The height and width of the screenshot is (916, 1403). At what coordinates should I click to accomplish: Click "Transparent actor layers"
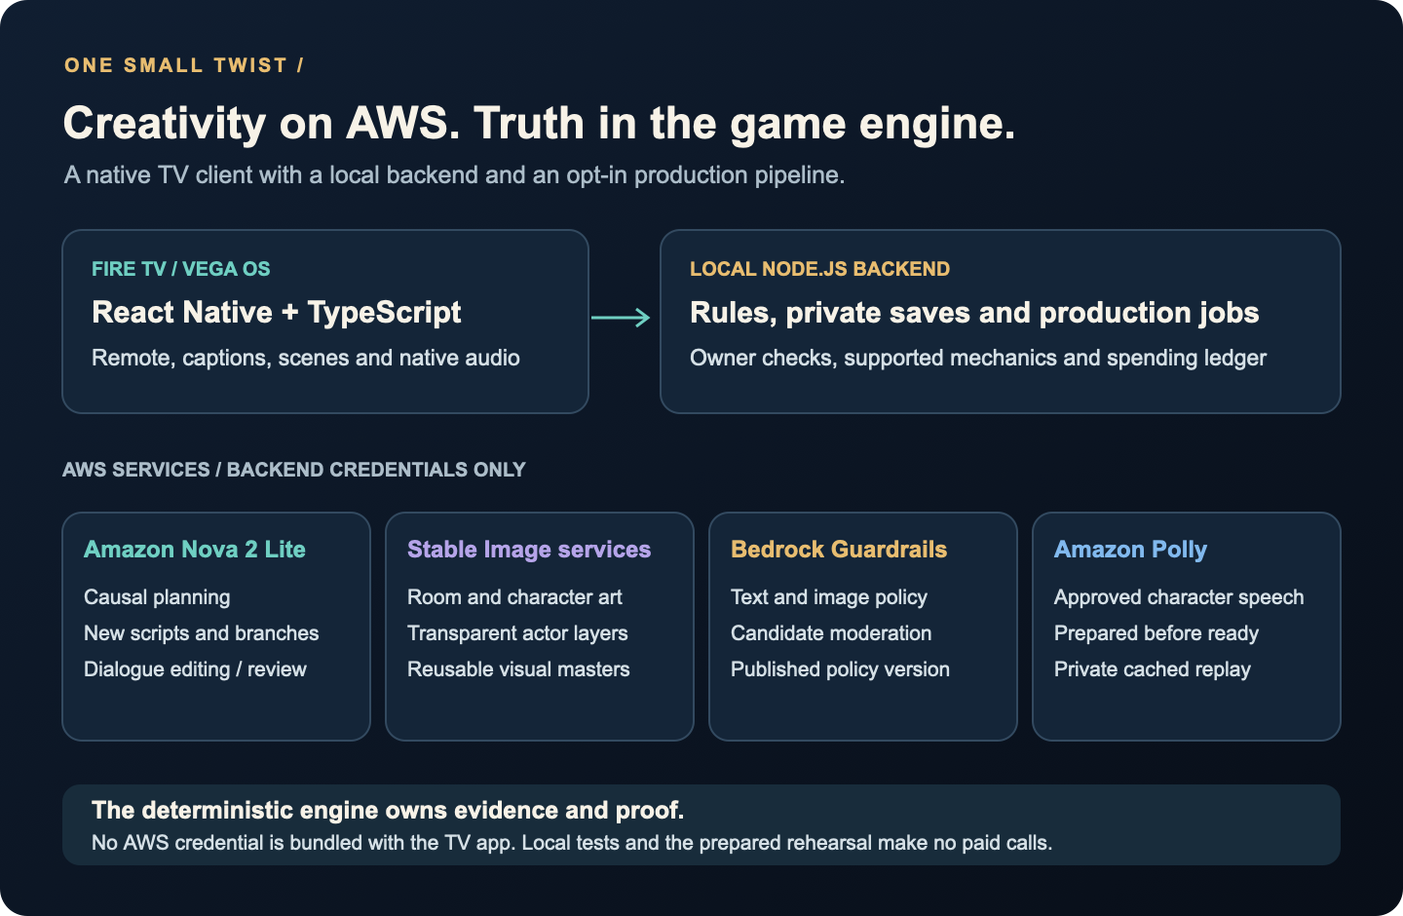coord(517,633)
